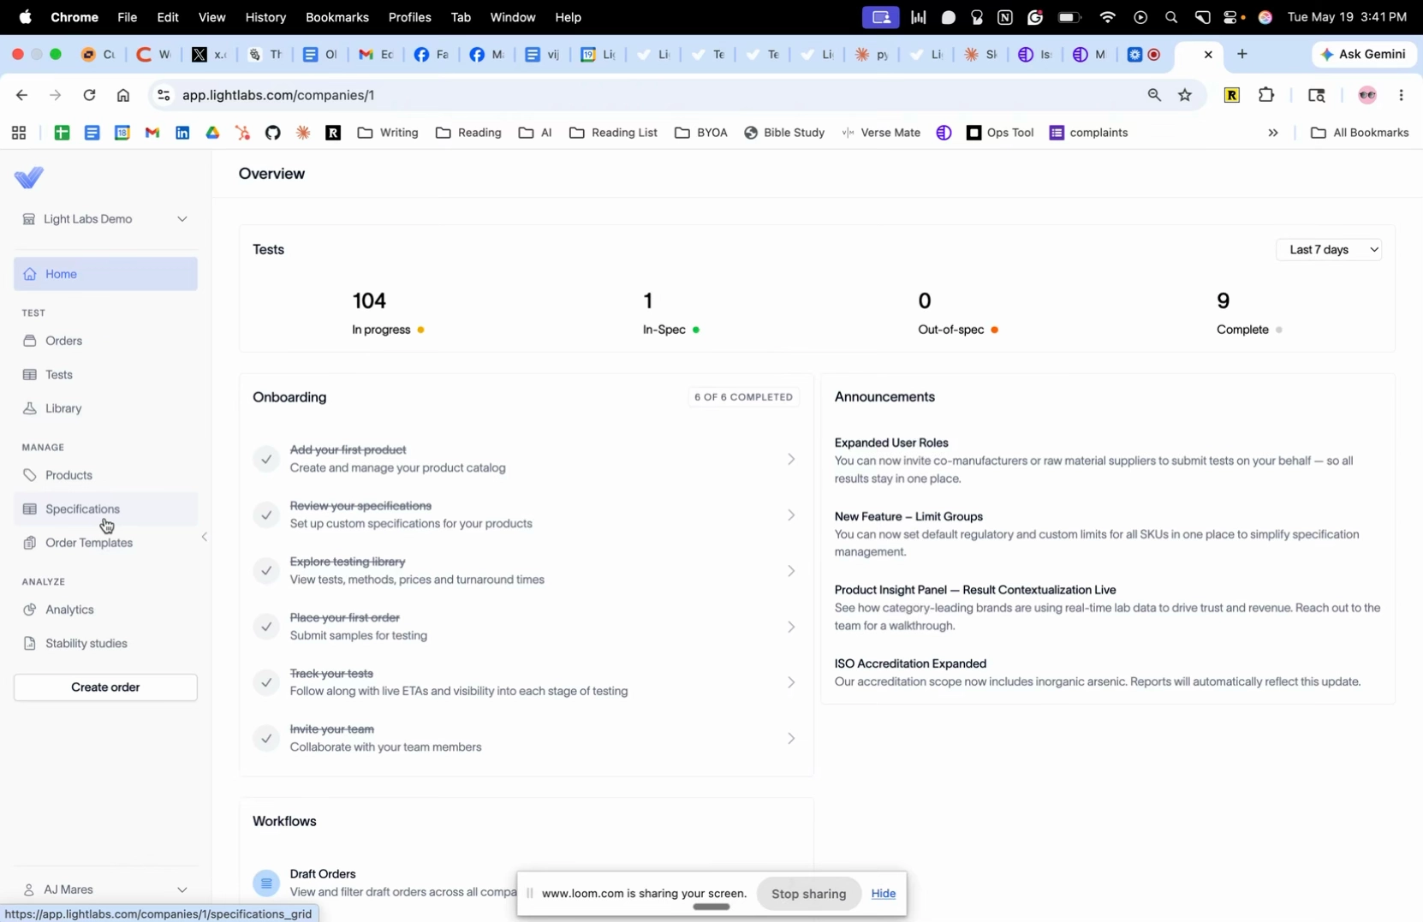Open Invite your team row arrow
The width and height of the screenshot is (1423, 922).
point(791,738)
